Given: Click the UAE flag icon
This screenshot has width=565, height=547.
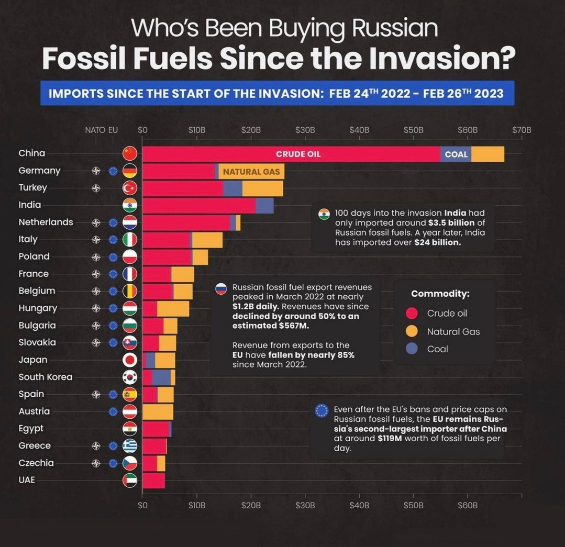Looking at the screenshot, I should (130, 481).
